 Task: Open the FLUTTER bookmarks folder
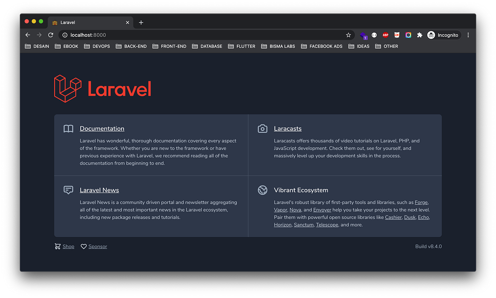pyautogui.click(x=241, y=46)
